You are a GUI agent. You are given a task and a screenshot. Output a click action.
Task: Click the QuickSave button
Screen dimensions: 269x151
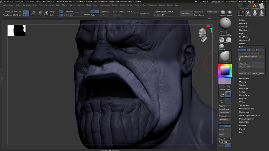pyautogui.click(x=204, y=2)
